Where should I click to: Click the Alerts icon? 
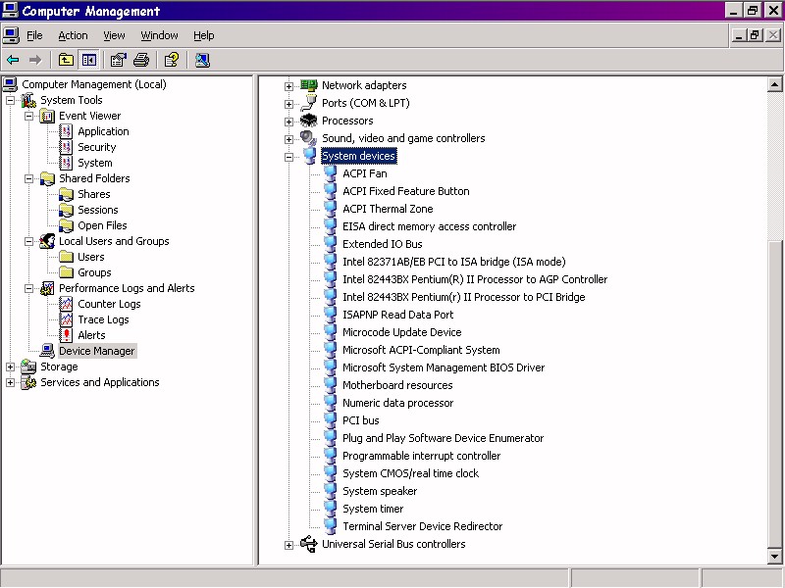66,335
